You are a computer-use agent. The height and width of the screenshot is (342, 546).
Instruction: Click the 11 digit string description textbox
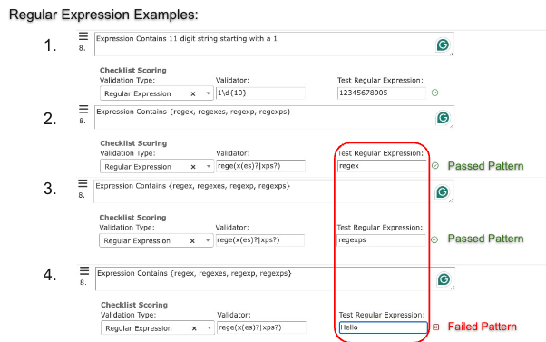(x=274, y=44)
